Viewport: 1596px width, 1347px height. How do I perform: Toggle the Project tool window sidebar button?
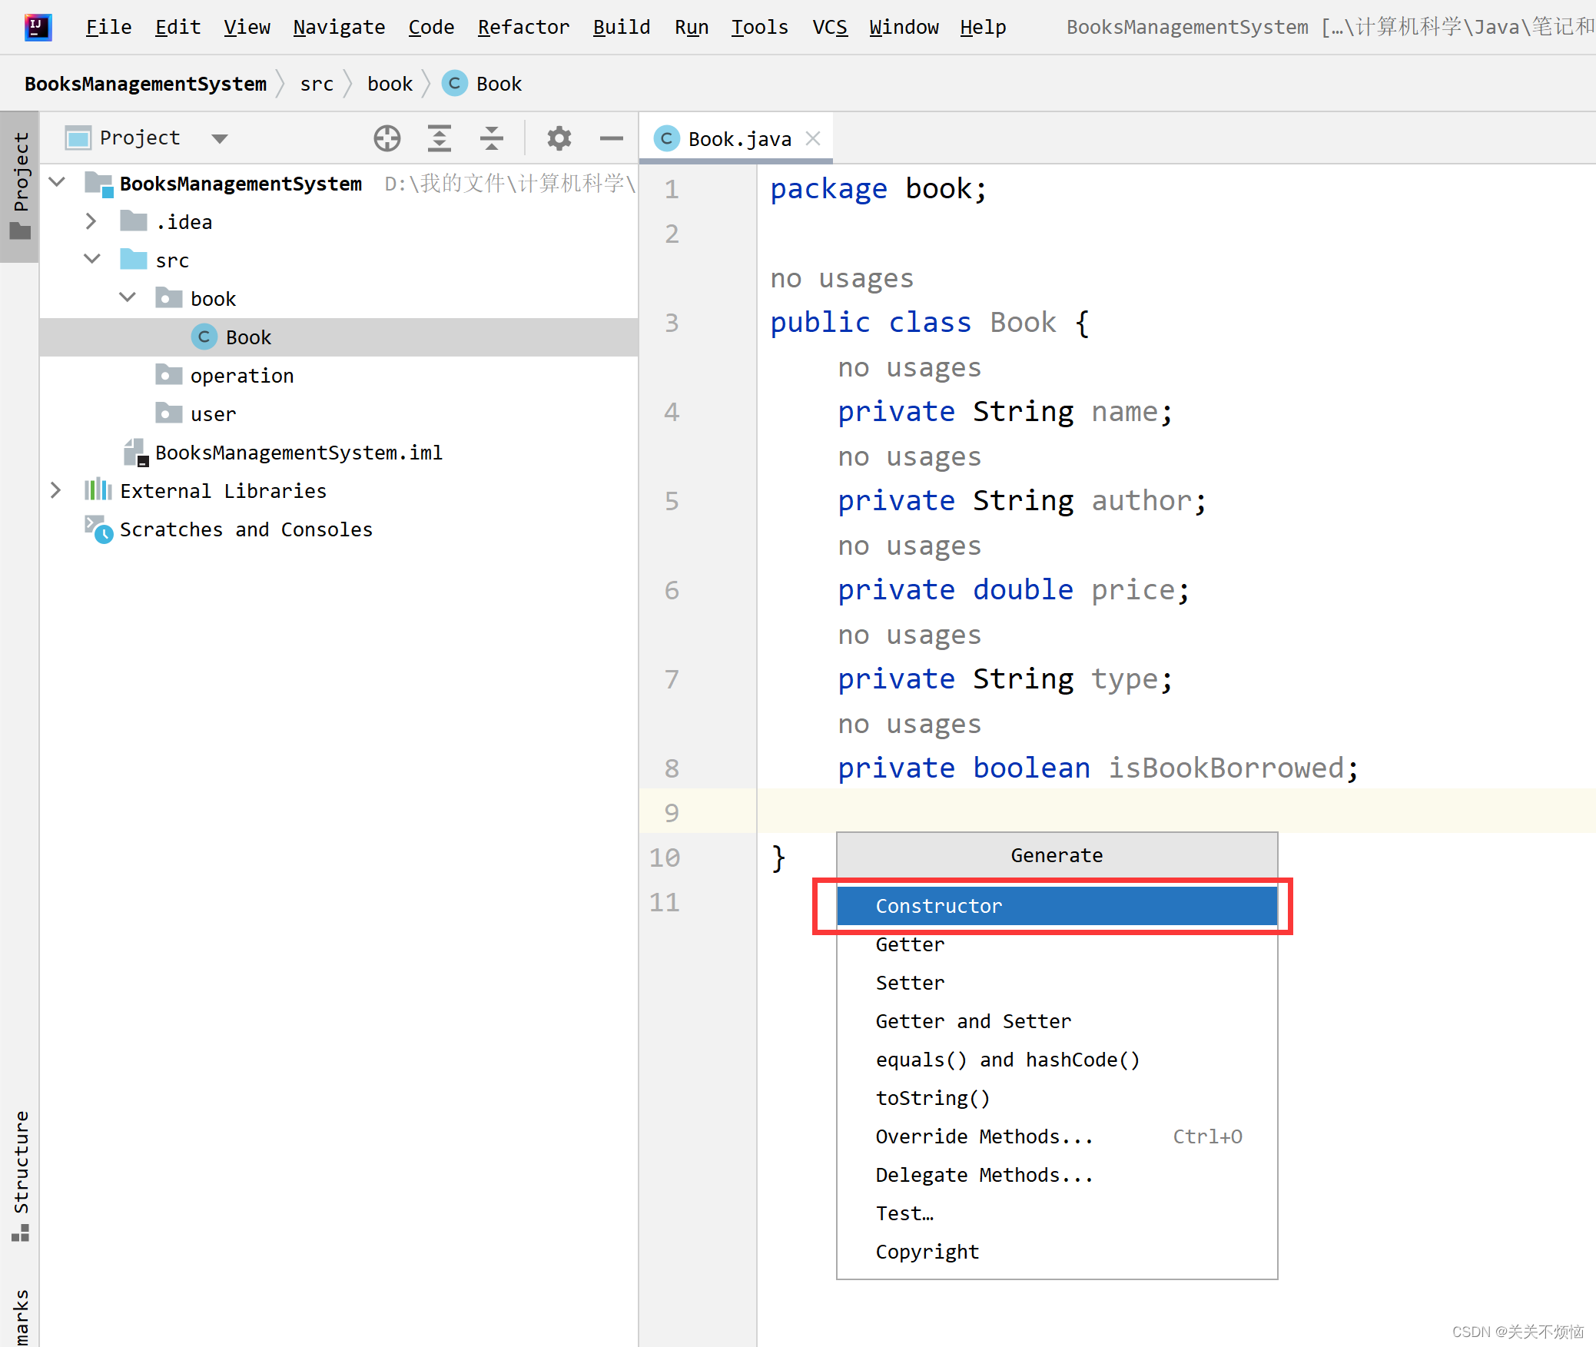coord(20,187)
